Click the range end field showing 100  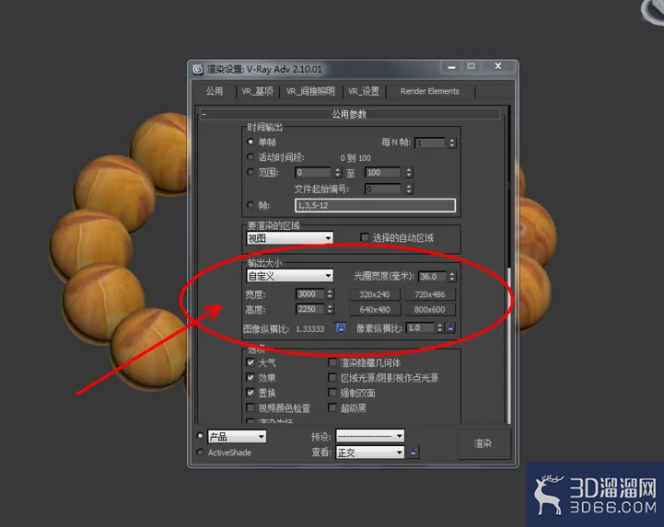click(x=383, y=172)
